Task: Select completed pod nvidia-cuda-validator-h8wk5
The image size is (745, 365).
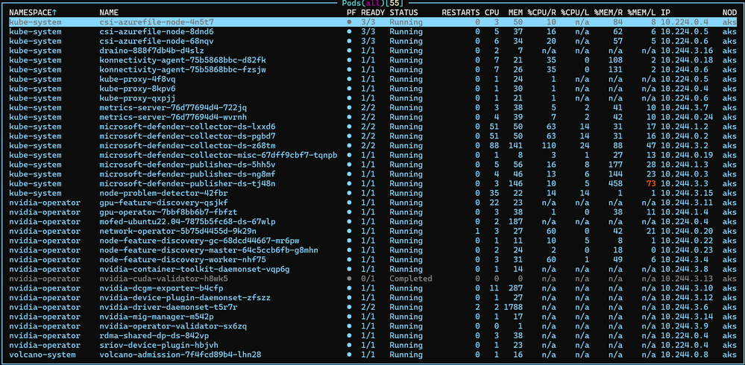Action: click(373, 278)
